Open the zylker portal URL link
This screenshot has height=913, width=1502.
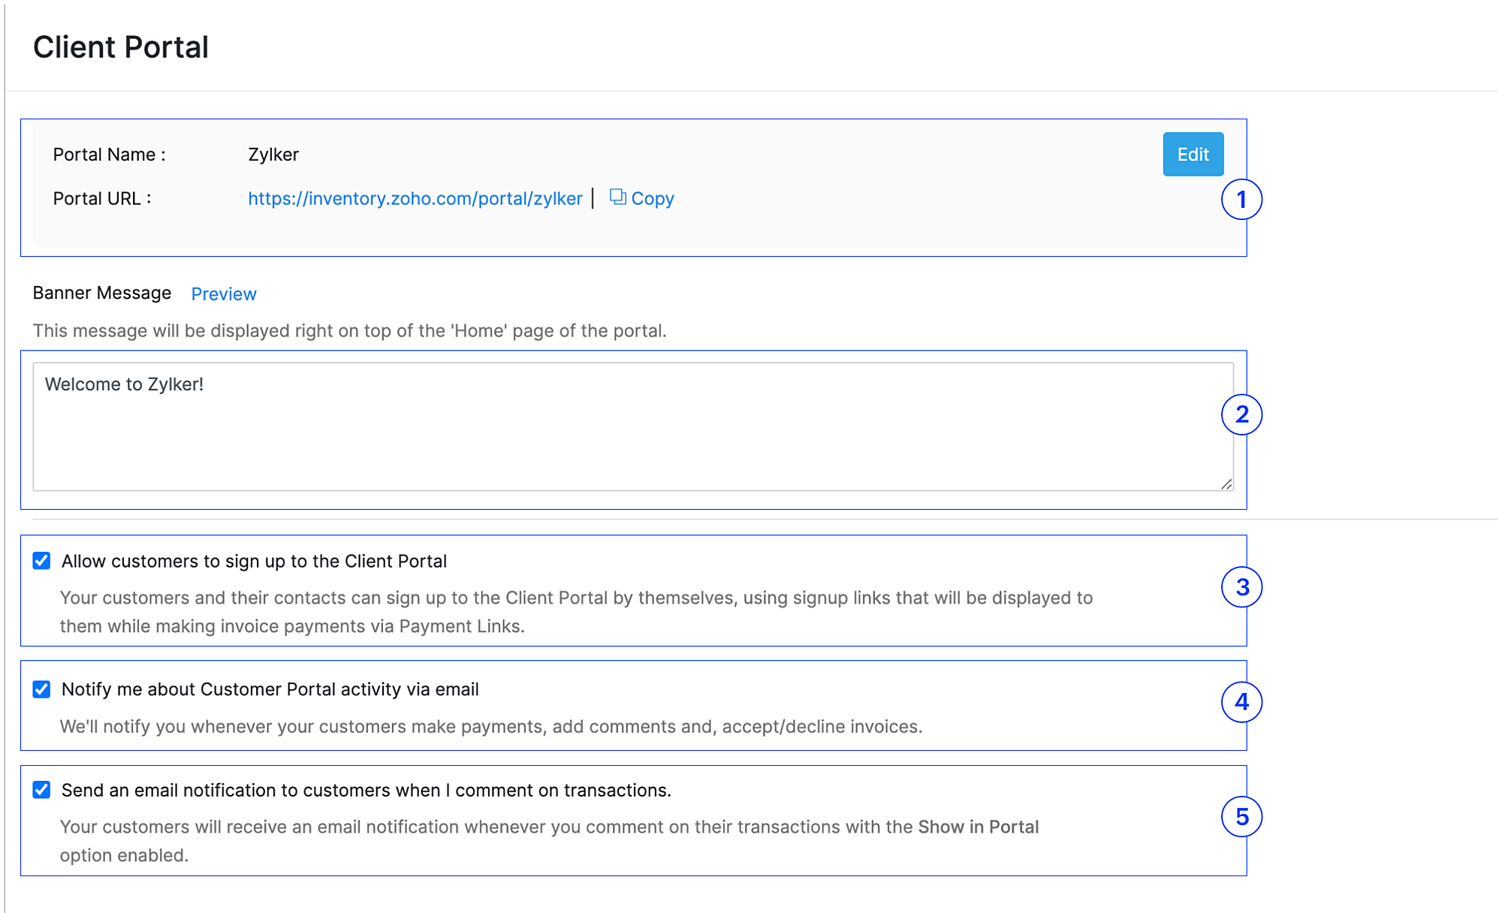click(415, 198)
